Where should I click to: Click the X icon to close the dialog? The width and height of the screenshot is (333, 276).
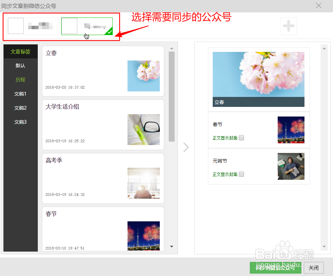pos(318,5)
